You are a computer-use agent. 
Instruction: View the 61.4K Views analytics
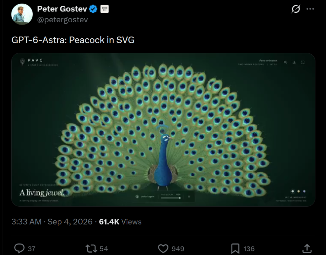tap(120, 222)
